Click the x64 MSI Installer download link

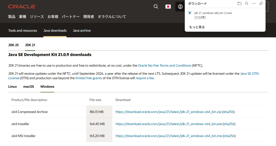tap(169, 136)
